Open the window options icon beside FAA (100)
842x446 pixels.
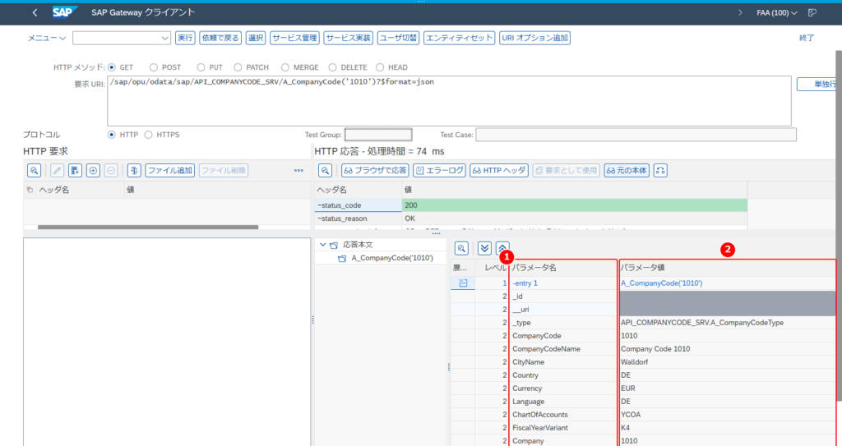click(x=812, y=12)
